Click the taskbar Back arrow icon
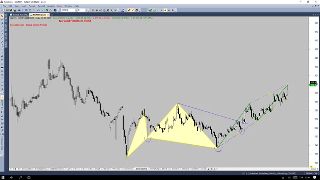This screenshot has height=180, width=320. (x=11, y=177)
